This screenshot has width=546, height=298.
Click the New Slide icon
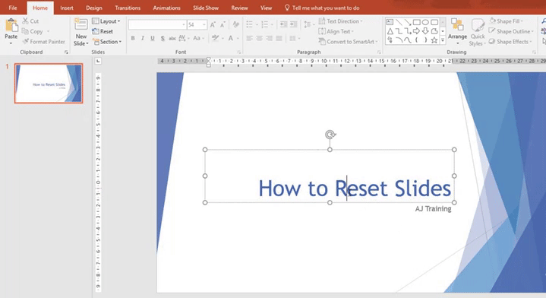80,25
